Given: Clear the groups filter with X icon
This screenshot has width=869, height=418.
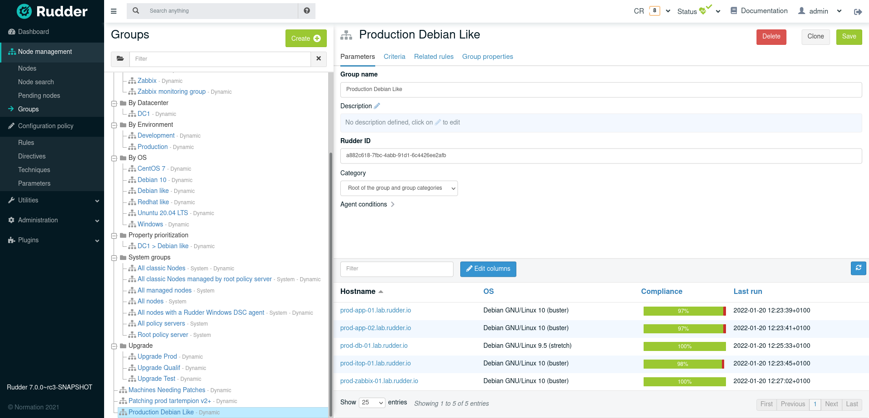Looking at the screenshot, I should 319,59.
